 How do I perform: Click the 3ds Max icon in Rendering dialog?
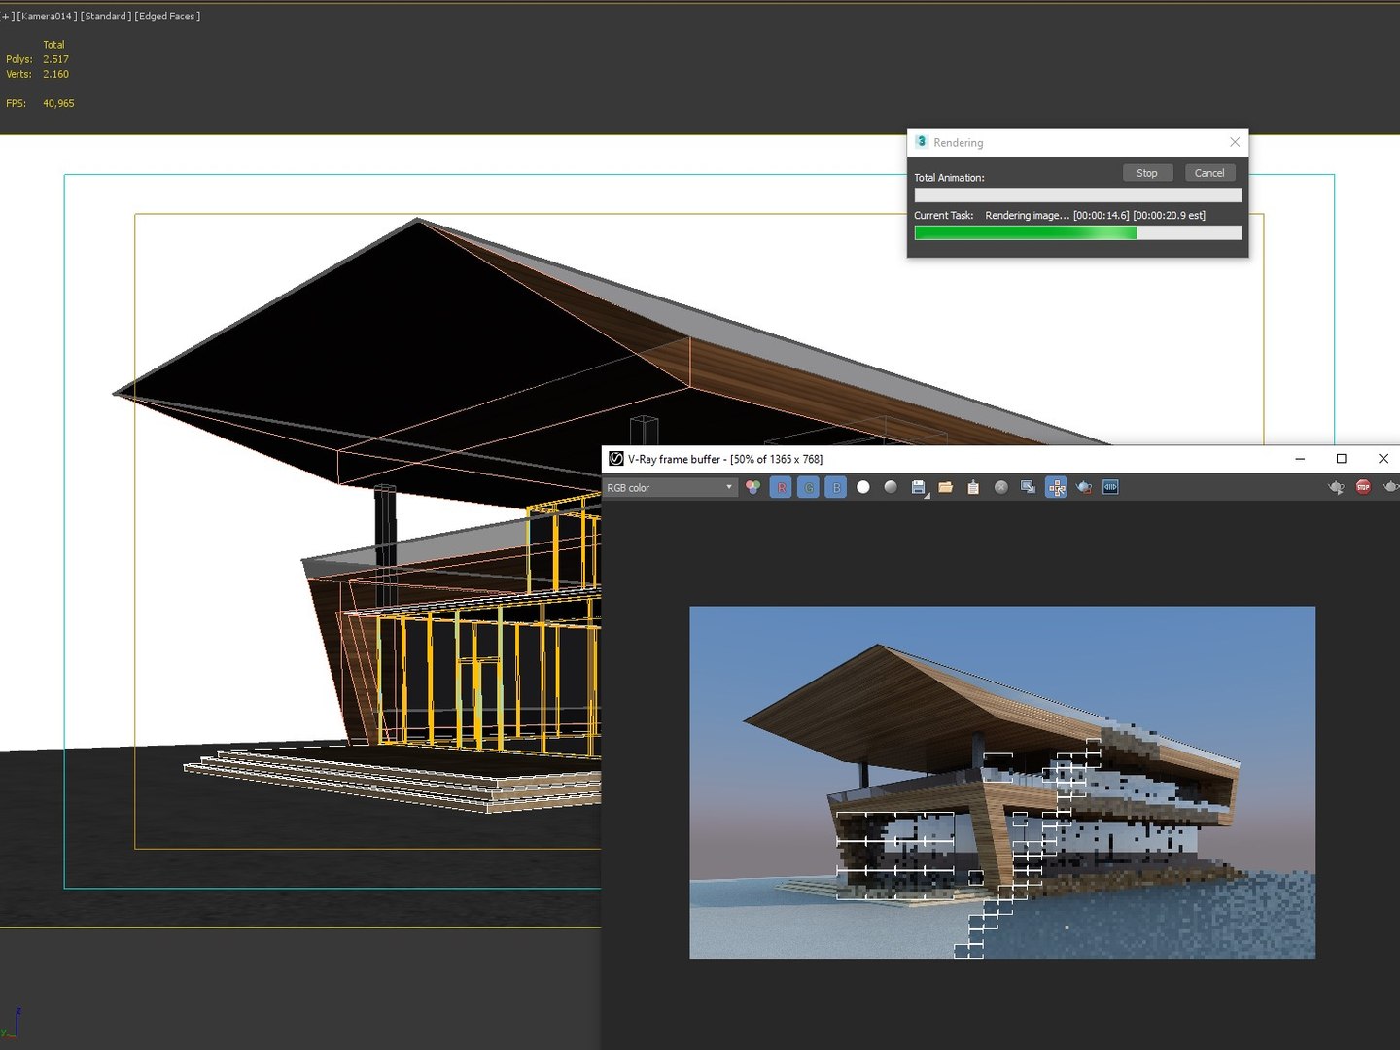point(922,142)
